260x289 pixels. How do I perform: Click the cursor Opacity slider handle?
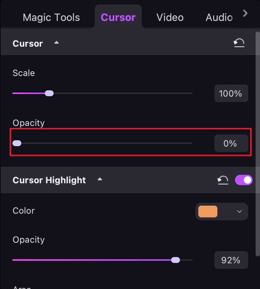click(x=17, y=143)
